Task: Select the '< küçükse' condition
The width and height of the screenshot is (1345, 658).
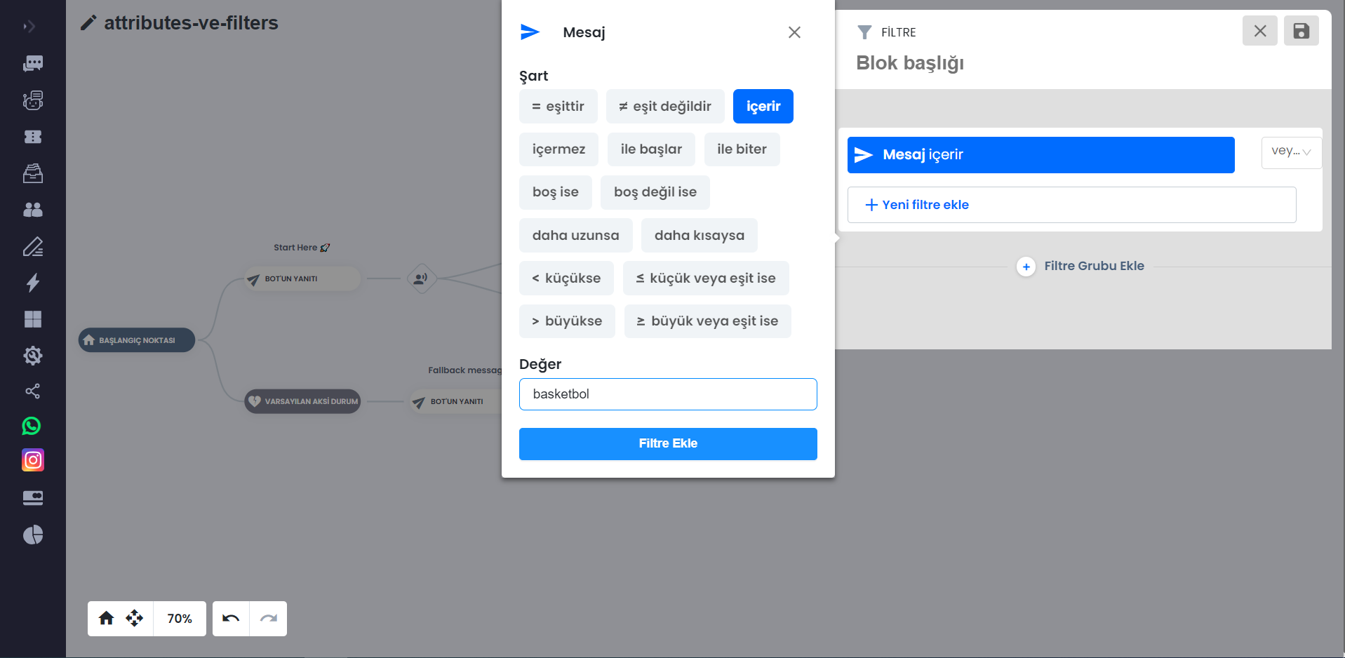Action: [566, 278]
